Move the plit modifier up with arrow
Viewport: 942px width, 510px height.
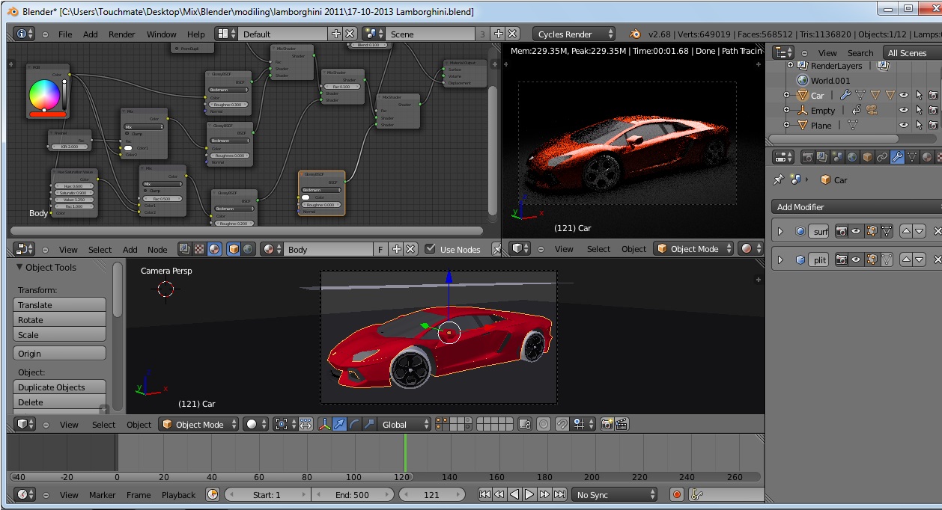906,259
